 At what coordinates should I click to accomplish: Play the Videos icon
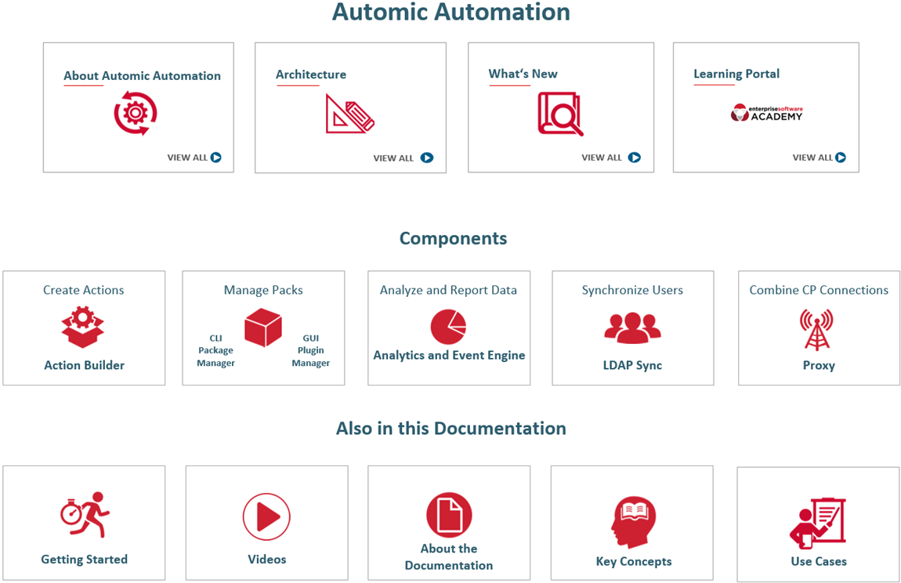pyautogui.click(x=266, y=516)
